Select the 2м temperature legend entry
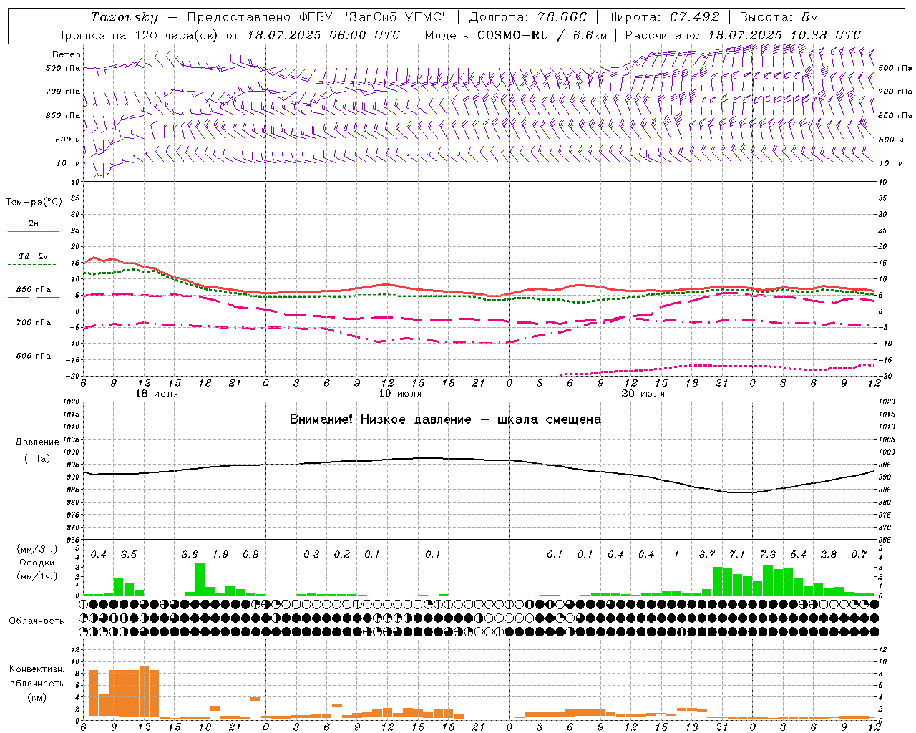This screenshot has width=916, height=733. pyautogui.click(x=34, y=224)
